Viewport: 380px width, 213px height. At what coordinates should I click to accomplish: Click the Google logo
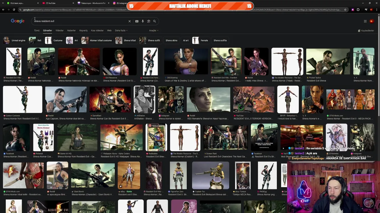pos(18,21)
